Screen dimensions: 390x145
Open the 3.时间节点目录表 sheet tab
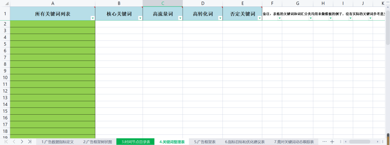coord(135,142)
